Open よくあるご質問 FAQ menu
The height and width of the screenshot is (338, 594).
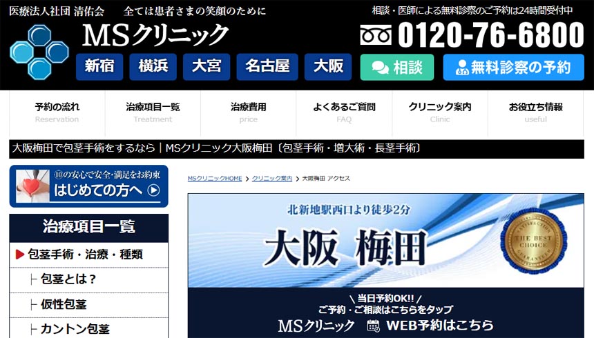tap(344, 112)
